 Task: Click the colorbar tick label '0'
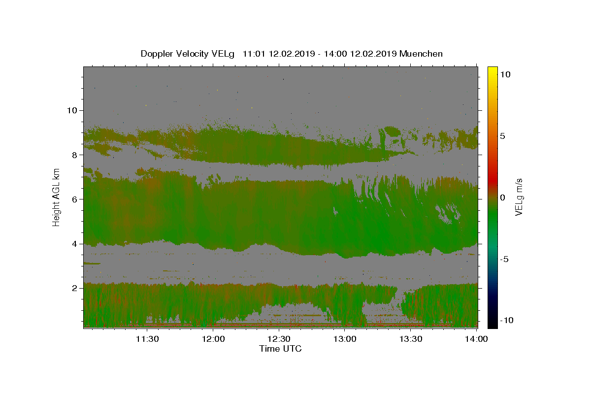pos(503,197)
